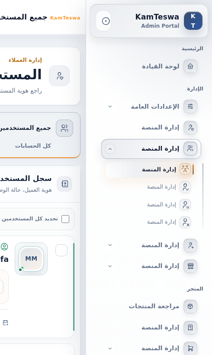Click the receipt icon in sidebar
This screenshot has width=212, height=355.
[x=190, y=327]
